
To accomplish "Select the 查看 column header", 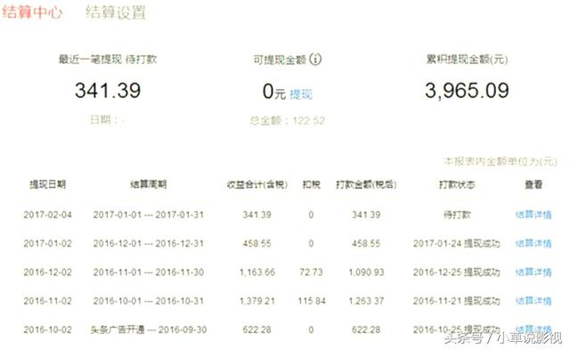I will (x=533, y=184).
